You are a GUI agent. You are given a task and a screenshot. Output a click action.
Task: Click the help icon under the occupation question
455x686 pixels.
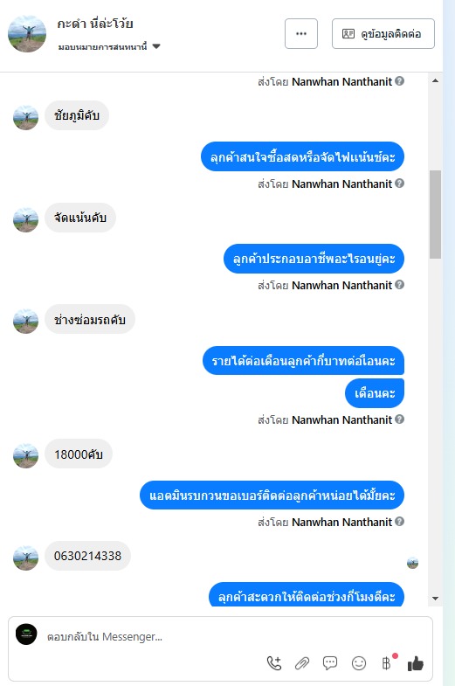[399, 285]
